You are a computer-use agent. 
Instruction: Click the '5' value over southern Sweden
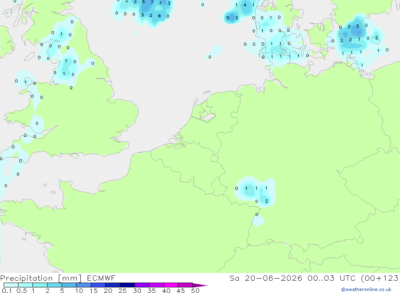pyautogui.click(x=358, y=26)
